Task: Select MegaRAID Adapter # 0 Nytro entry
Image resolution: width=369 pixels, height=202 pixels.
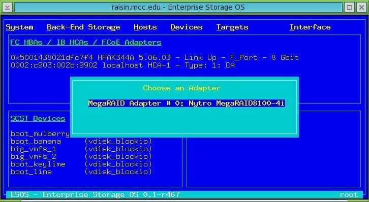Action: pos(187,103)
